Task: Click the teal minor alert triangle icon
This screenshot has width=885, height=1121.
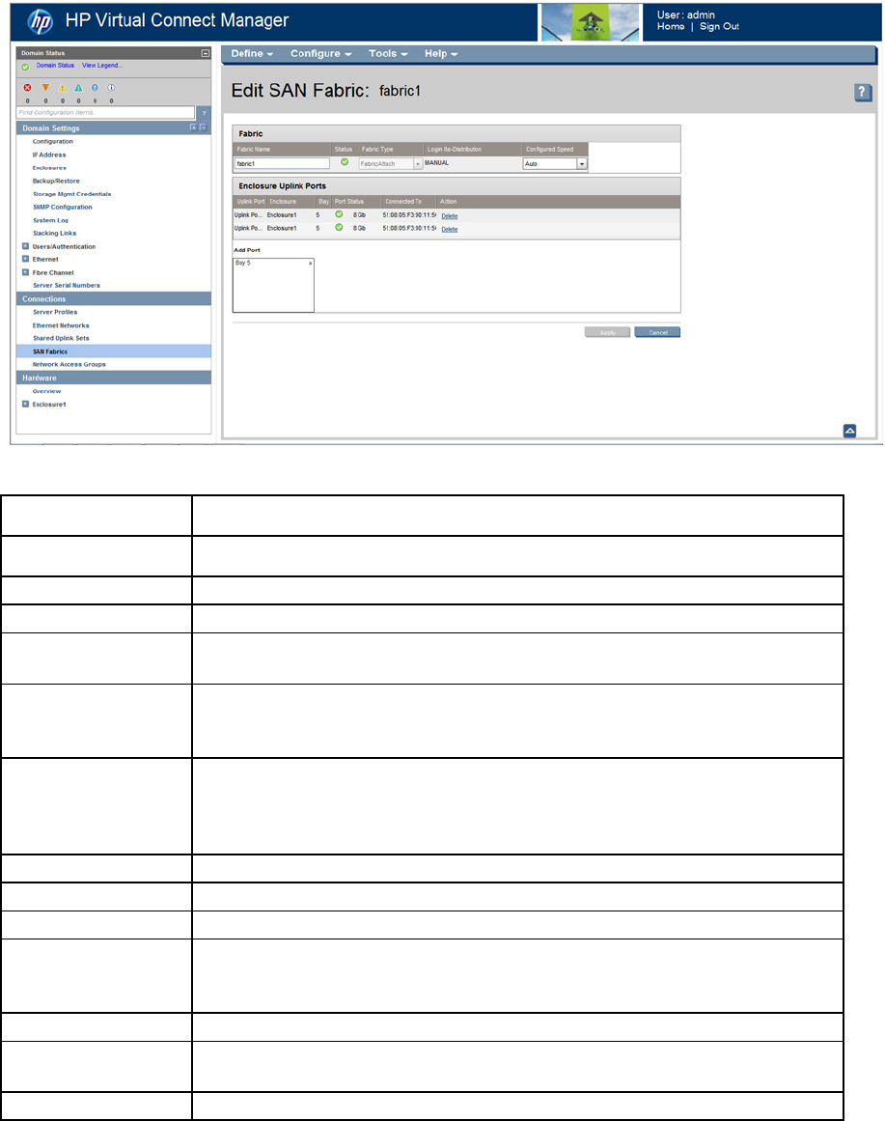Action: (78, 87)
